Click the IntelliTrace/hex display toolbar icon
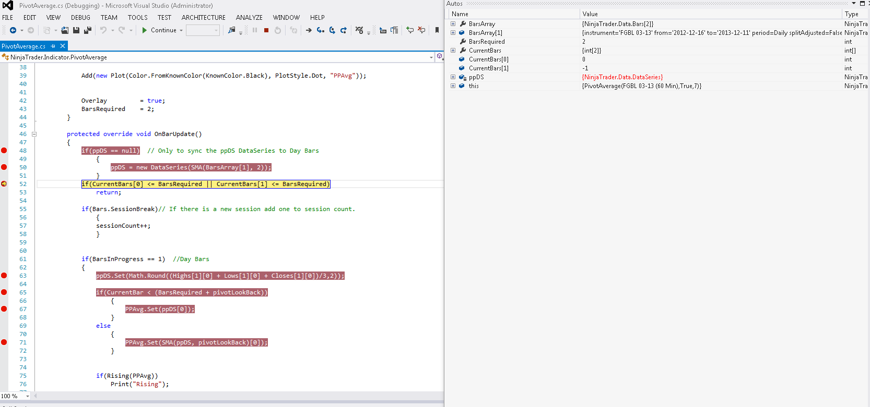 pos(359,30)
